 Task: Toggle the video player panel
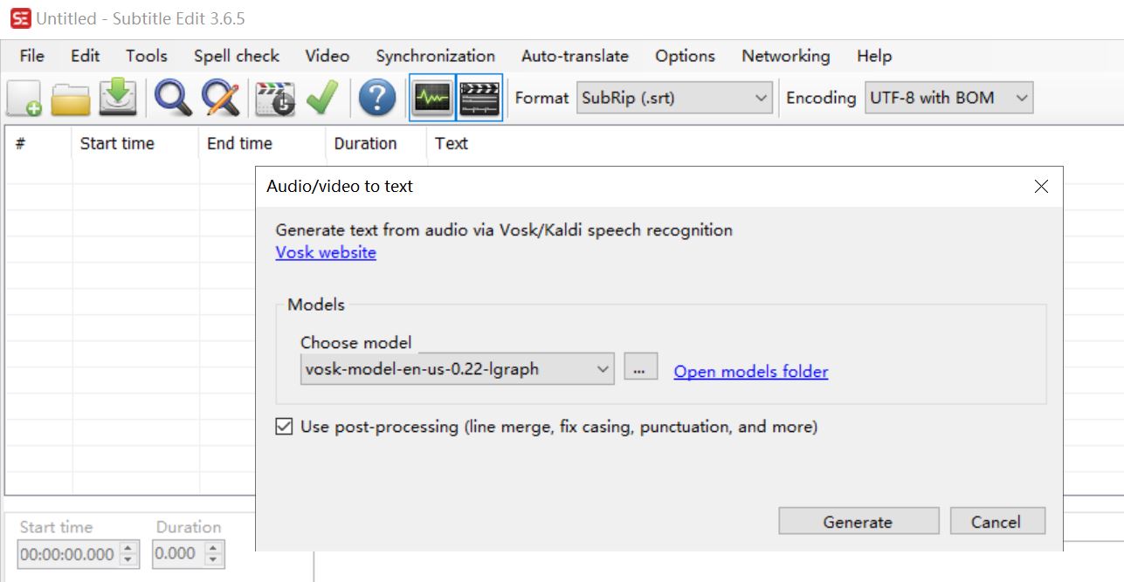click(479, 97)
